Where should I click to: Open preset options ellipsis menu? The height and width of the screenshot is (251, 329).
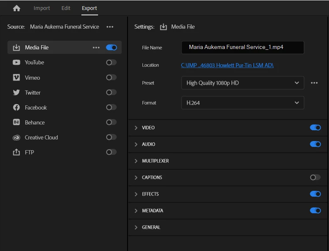tap(314, 83)
